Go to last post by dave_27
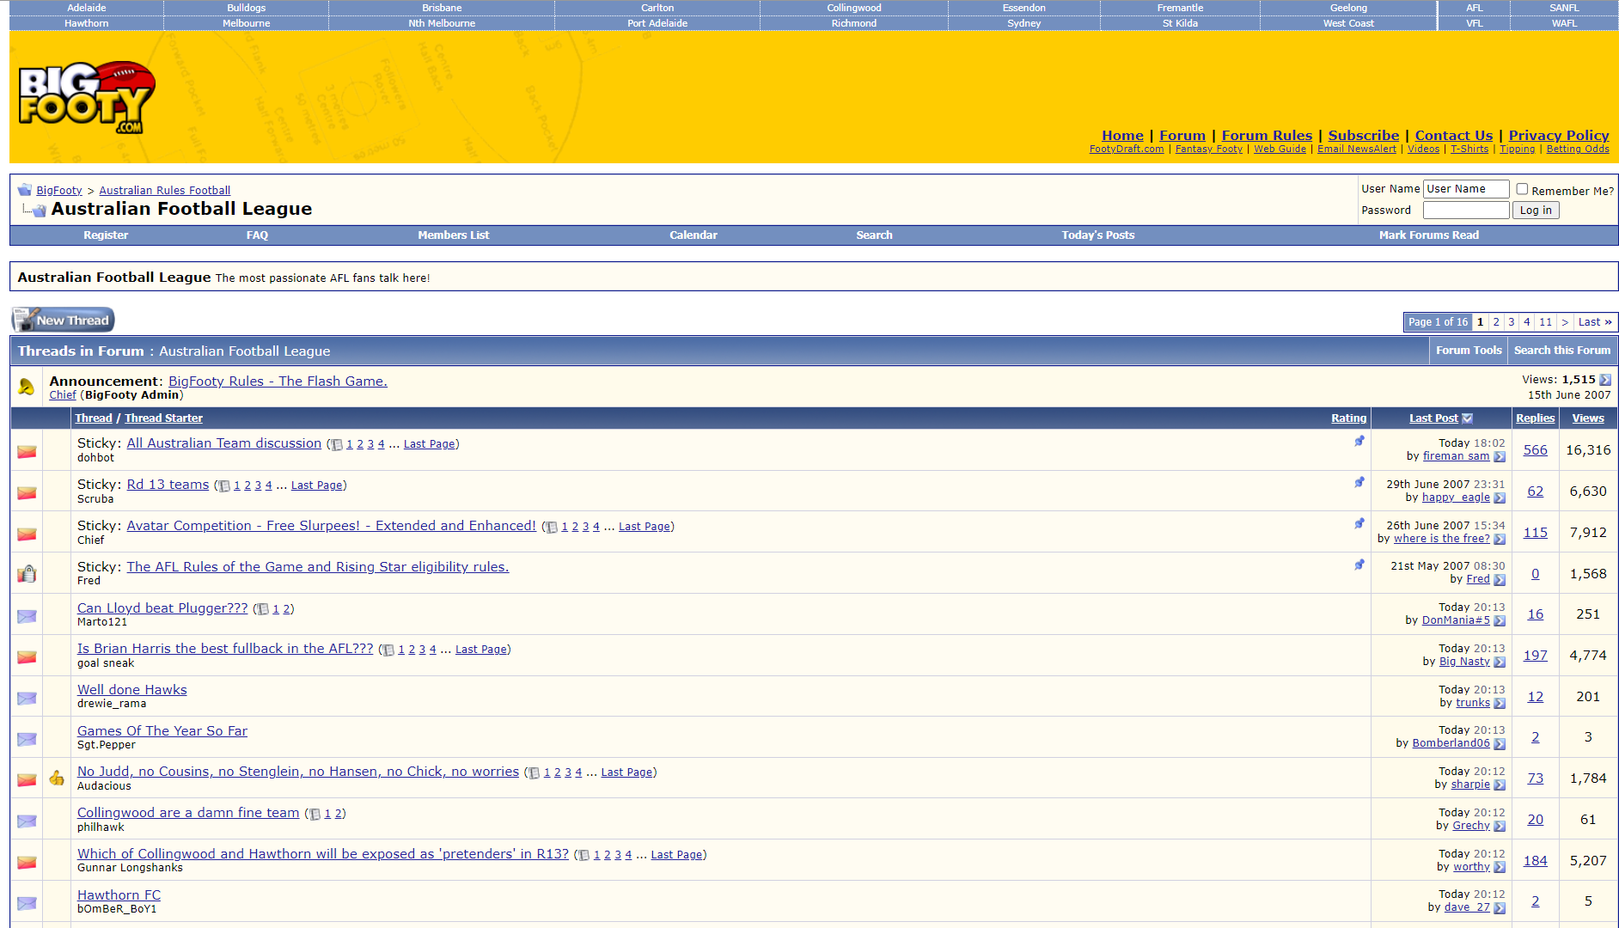The height and width of the screenshot is (928, 1619). tap(1500, 908)
